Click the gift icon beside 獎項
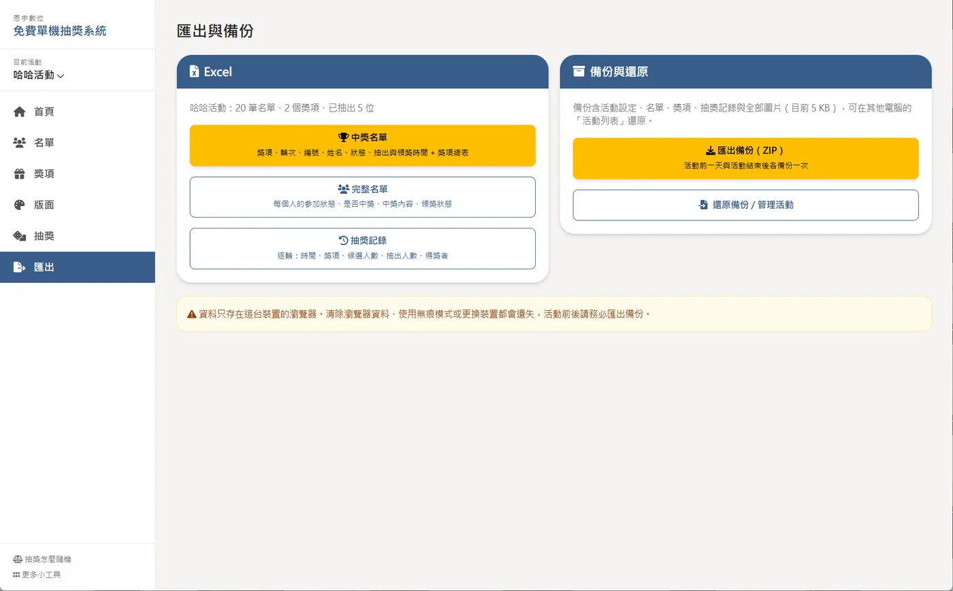953x591 pixels. tap(20, 174)
